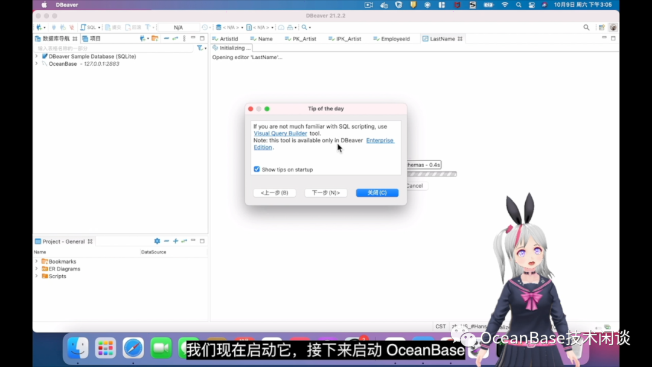The image size is (652, 367).
Task: Open active database dropdown arrow
Action: (243, 27)
